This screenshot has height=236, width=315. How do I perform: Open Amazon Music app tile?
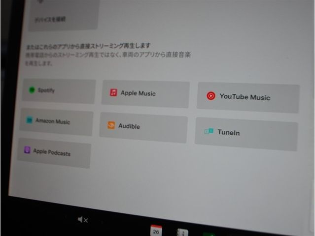[x=56, y=122]
